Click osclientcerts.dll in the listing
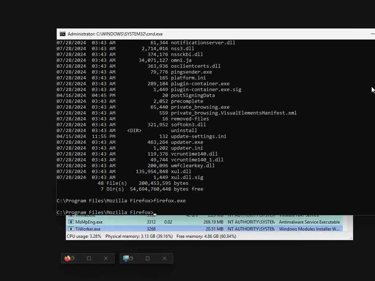Screen dimensions: 375x281 [x=196, y=66]
